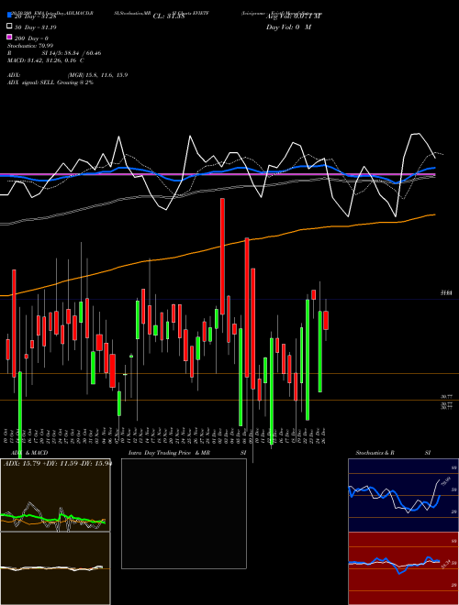Click the 'Stochastics: 70.99' readout
Image resolution: width=459 pixels, height=605 pixels.
tap(30, 46)
